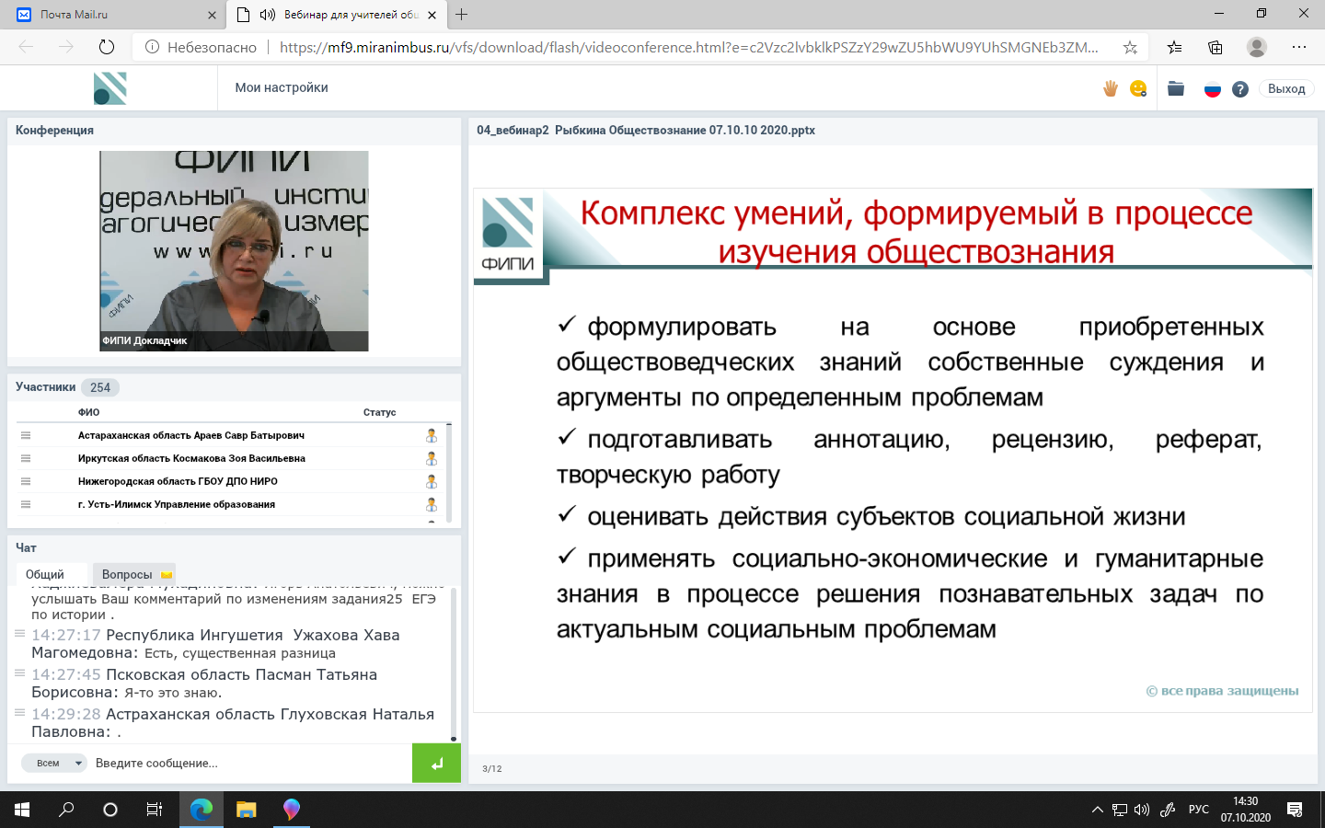
Task: Open help with the question mark icon
Action: 1240,89
